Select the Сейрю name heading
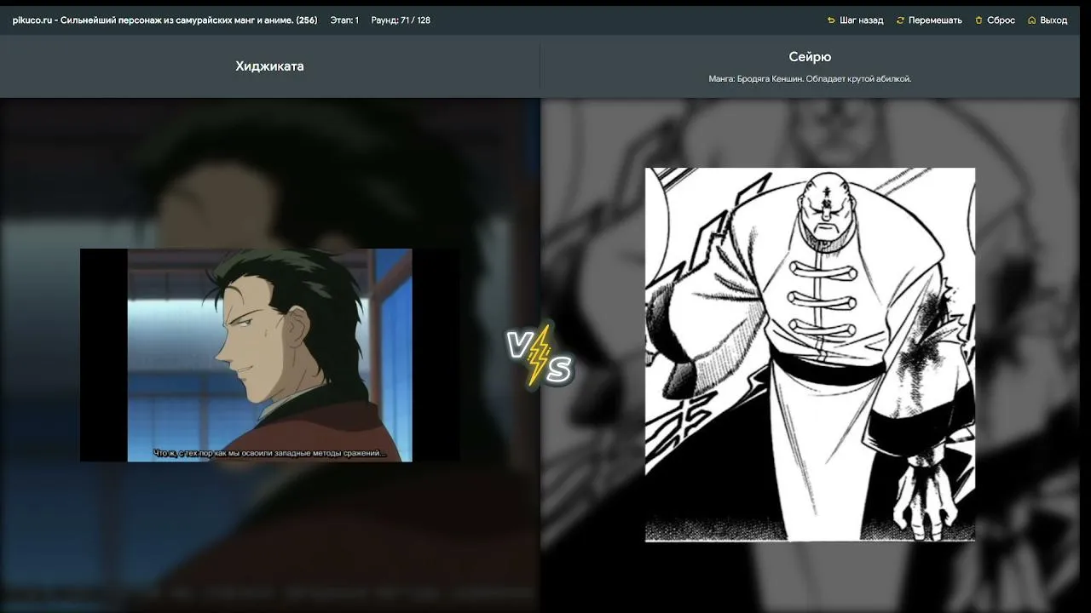This screenshot has height=613, width=1091. (810, 57)
